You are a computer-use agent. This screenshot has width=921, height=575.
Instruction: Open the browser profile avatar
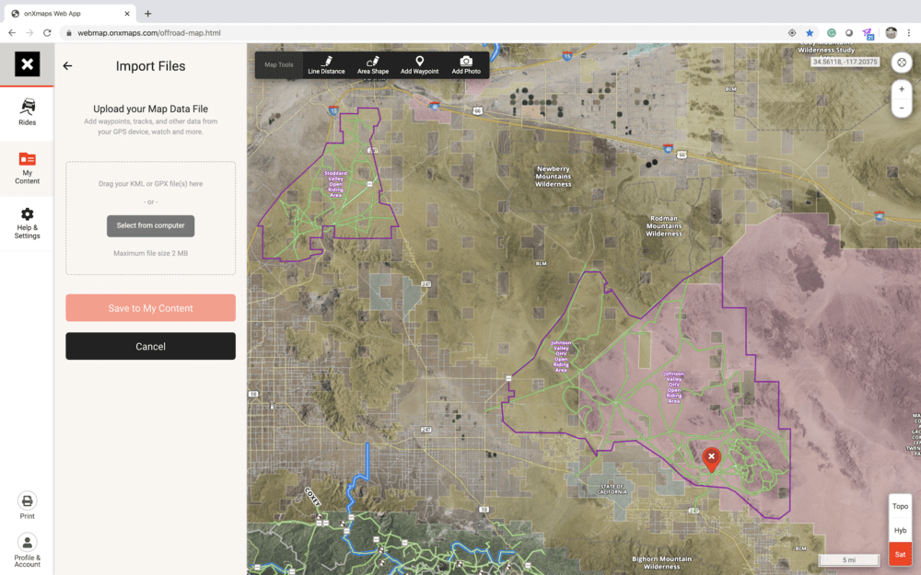coord(891,33)
